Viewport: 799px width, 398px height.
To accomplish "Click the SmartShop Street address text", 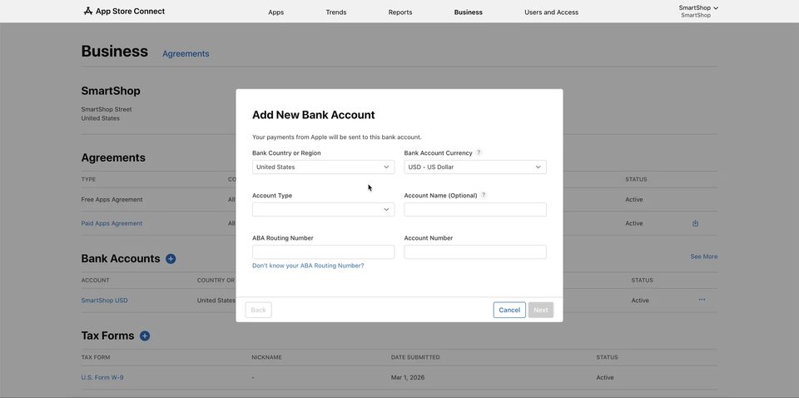I will click(107, 109).
